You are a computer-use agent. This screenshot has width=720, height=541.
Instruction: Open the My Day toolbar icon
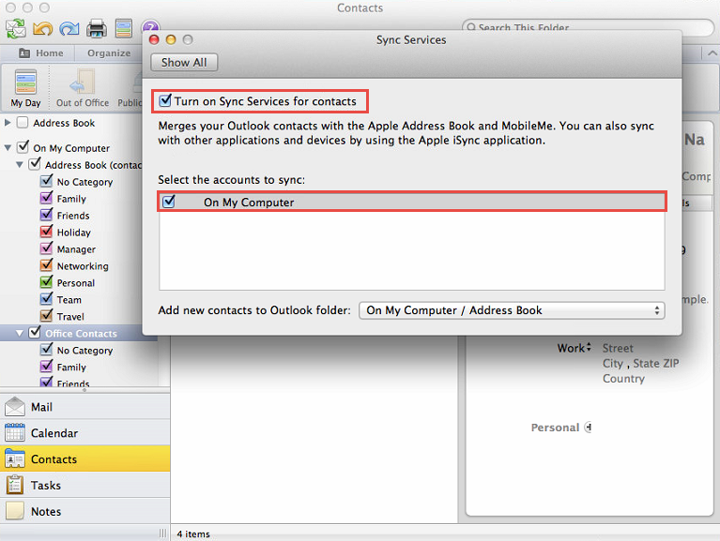tap(124, 28)
